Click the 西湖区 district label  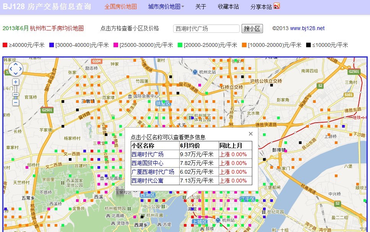pos(148,195)
